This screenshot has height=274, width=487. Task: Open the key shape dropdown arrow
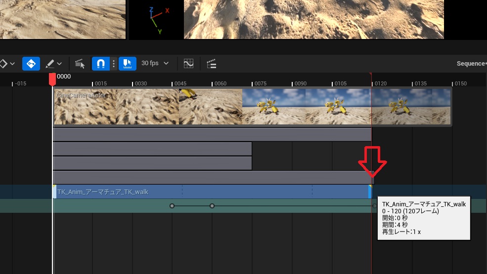tap(12, 64)
